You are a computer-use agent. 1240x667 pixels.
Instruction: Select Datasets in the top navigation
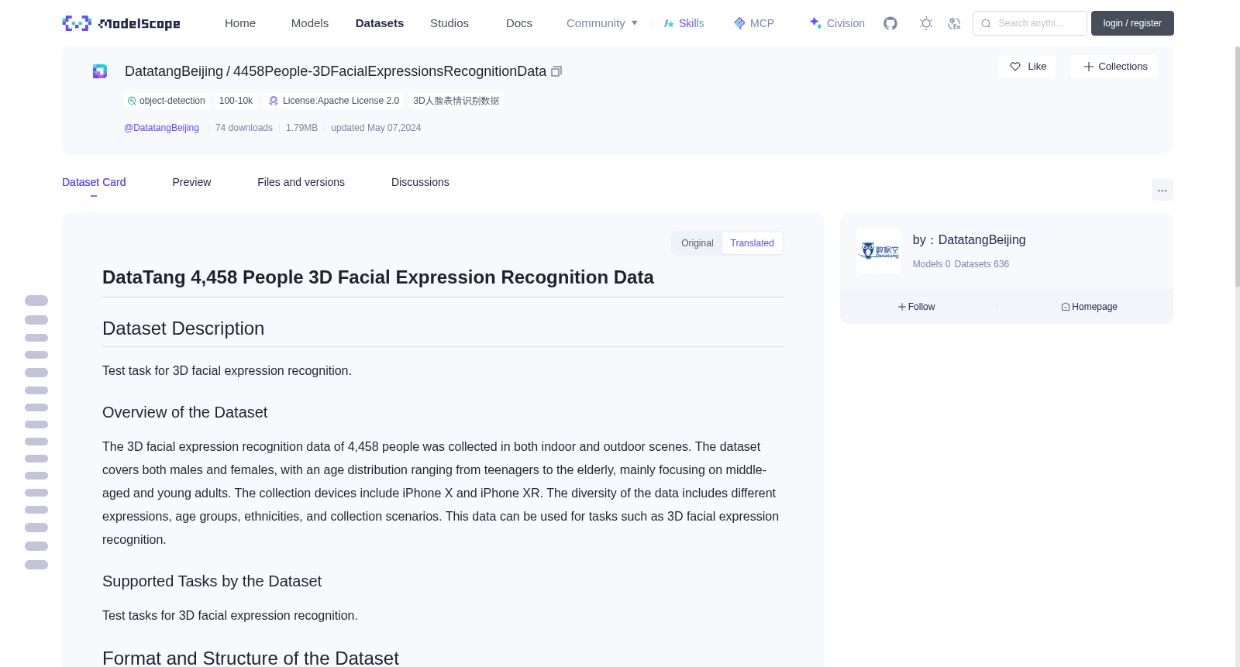(x=380, y=23)
